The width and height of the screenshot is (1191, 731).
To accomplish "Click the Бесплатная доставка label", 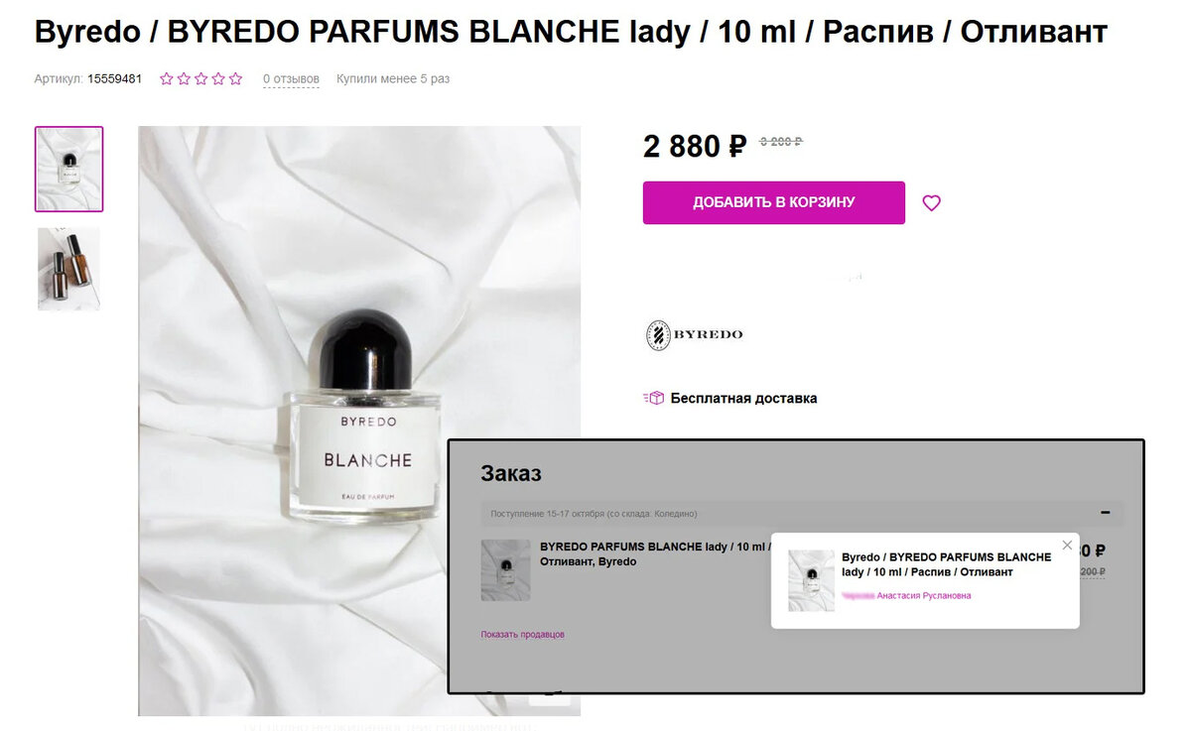I will tap(743, 398).
